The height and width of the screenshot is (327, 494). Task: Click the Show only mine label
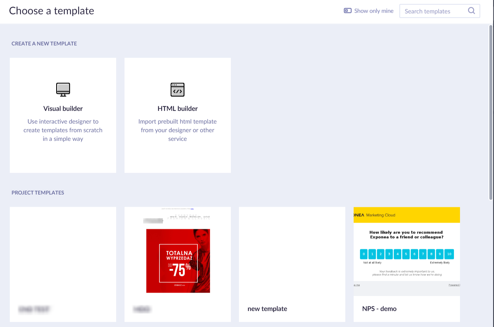click(x=374, y=11)
